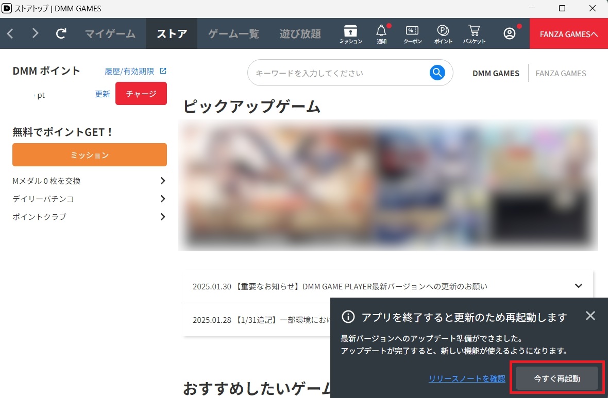Expand the 2025.01.30 notice chevron
Image resolution: width=608 pixels, height=398 pixels.
579,286
